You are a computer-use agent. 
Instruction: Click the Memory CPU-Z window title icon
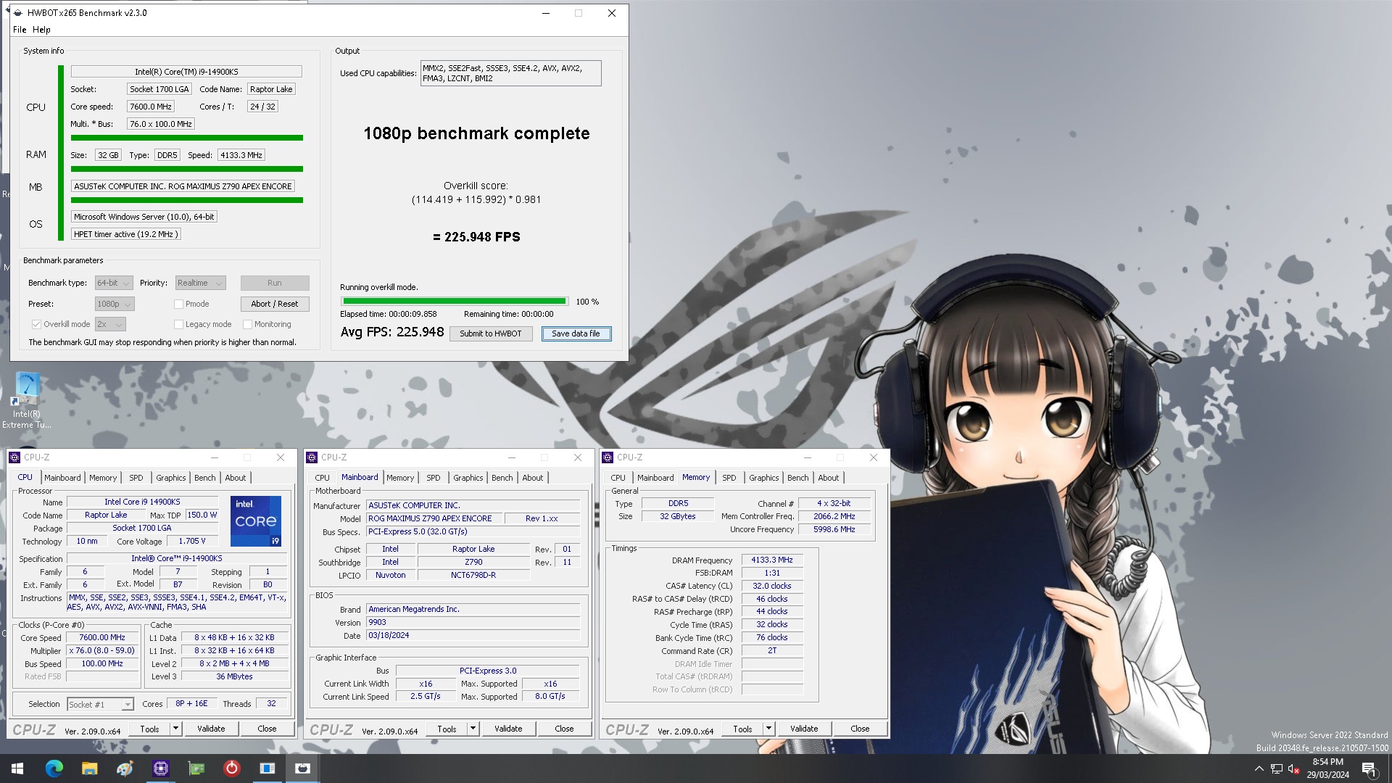608,457
